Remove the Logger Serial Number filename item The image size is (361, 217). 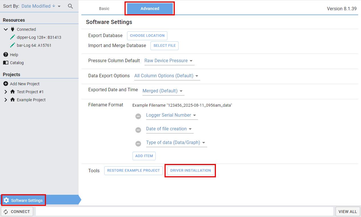point(138,116)
